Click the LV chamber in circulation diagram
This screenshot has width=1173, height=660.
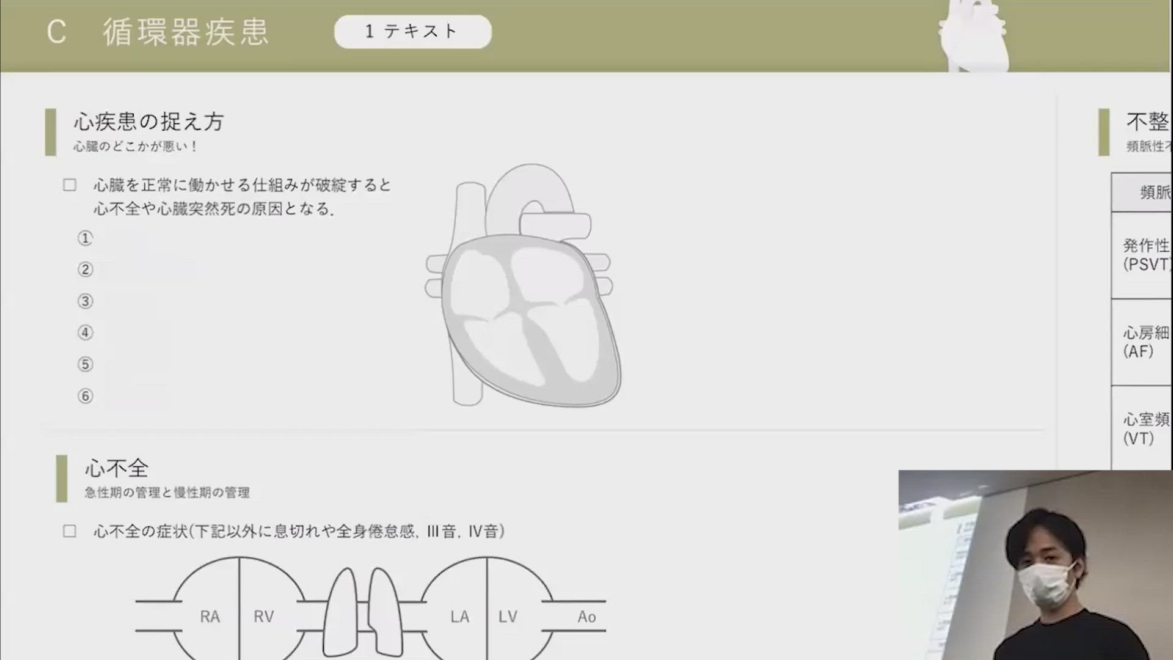coord(508,616)
